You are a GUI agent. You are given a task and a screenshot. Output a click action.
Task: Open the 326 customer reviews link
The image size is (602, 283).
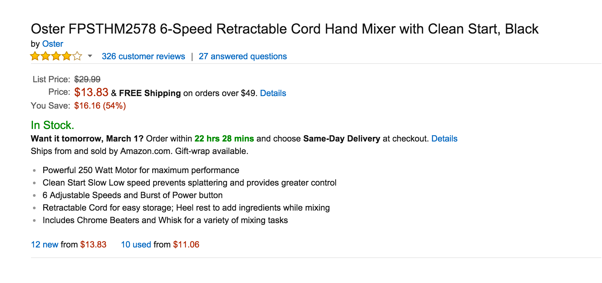tap(143, 56)
